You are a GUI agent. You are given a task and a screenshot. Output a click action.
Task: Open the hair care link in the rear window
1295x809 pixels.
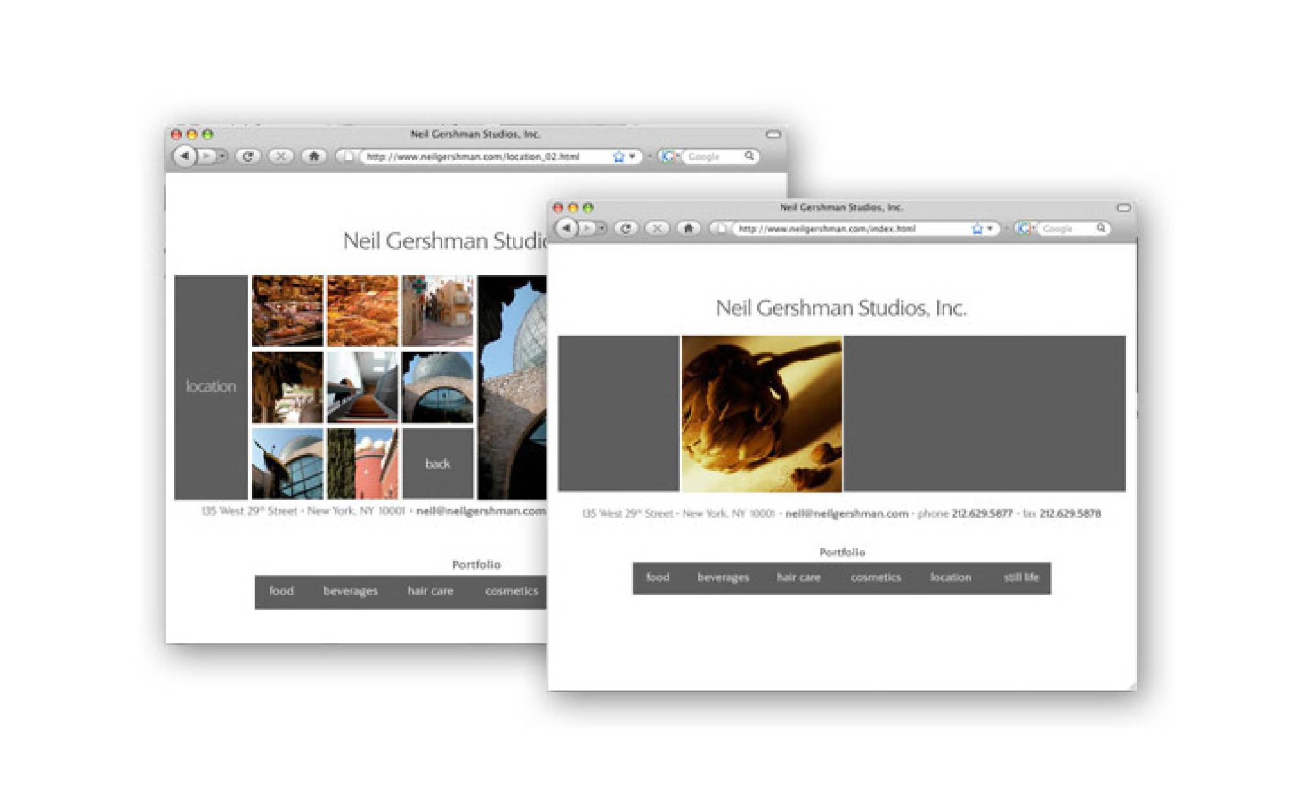[431, 591]
